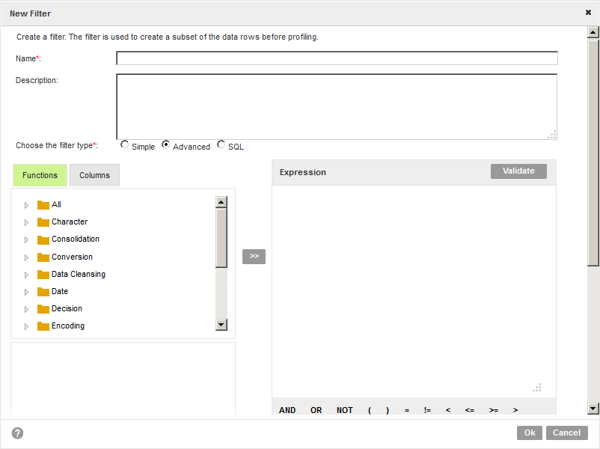Select the Encoding tree label
This screenshot has width=600, height=449.
(68, 326)
